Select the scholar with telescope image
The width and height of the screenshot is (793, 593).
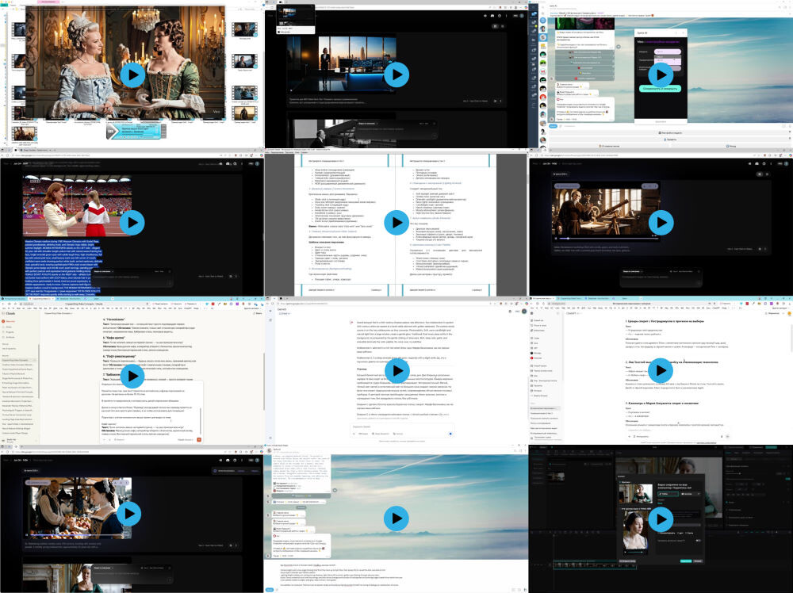[604, 212]
